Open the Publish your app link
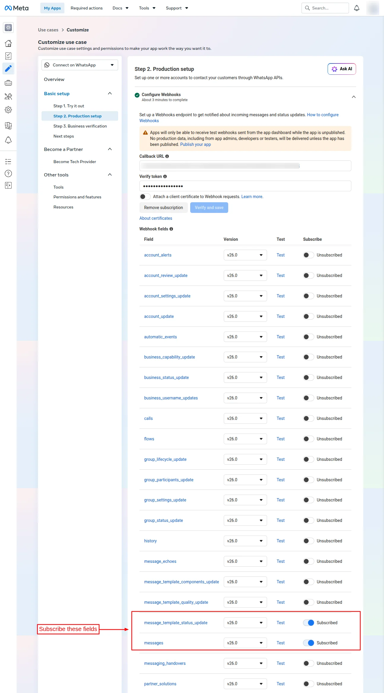The height and width of the screenshot is (693, 384). coord(196,144)
